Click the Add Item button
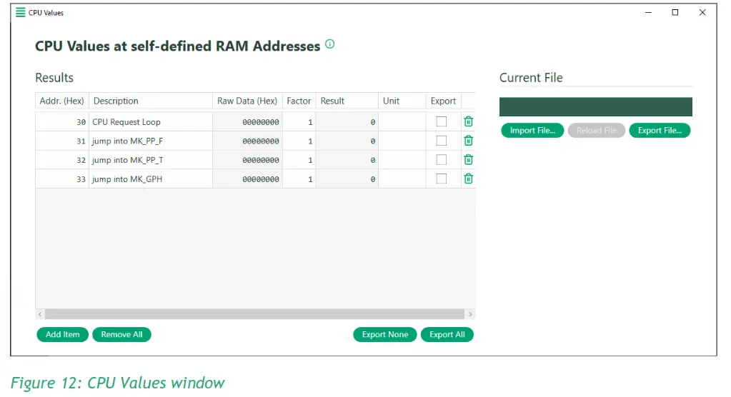The image size is (731, 397). [x=62, y=335]
